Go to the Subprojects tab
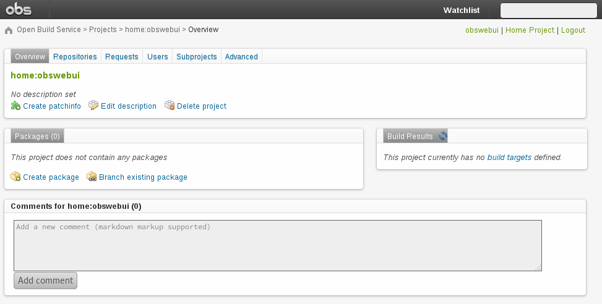602x304 pixels. coord(196,56)
